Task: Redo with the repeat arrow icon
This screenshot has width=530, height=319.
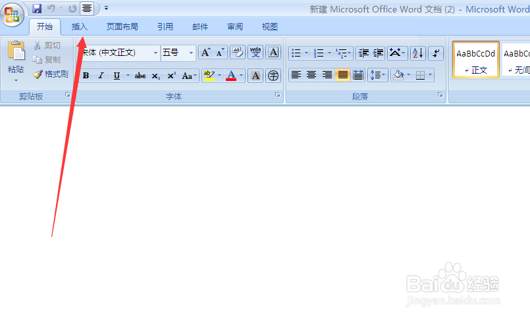Action: (72, 9)
